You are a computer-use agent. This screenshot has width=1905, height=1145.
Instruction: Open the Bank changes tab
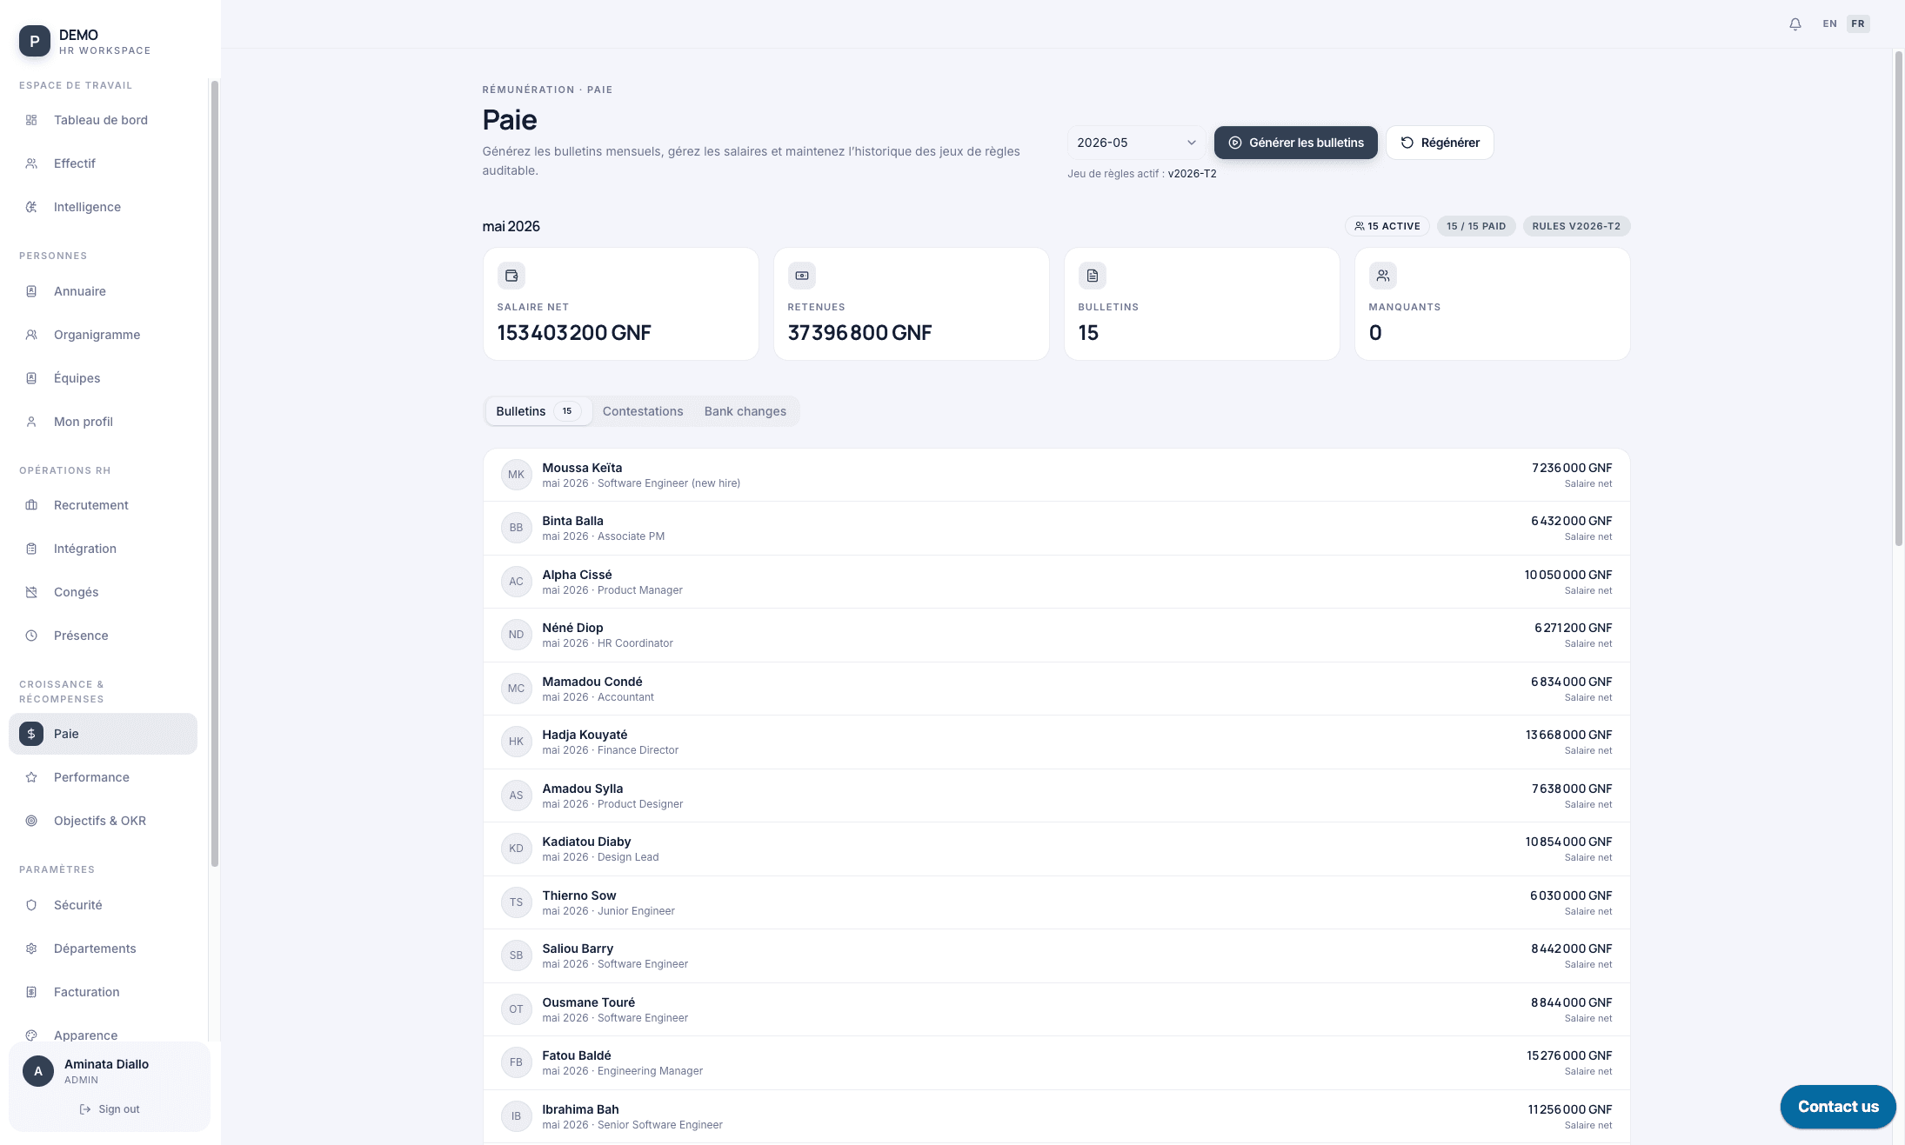click(x=745, y=411)
